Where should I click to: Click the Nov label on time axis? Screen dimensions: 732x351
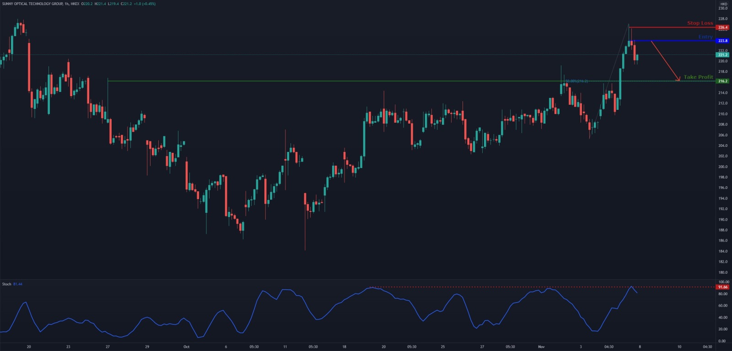(x=541, y=347)
